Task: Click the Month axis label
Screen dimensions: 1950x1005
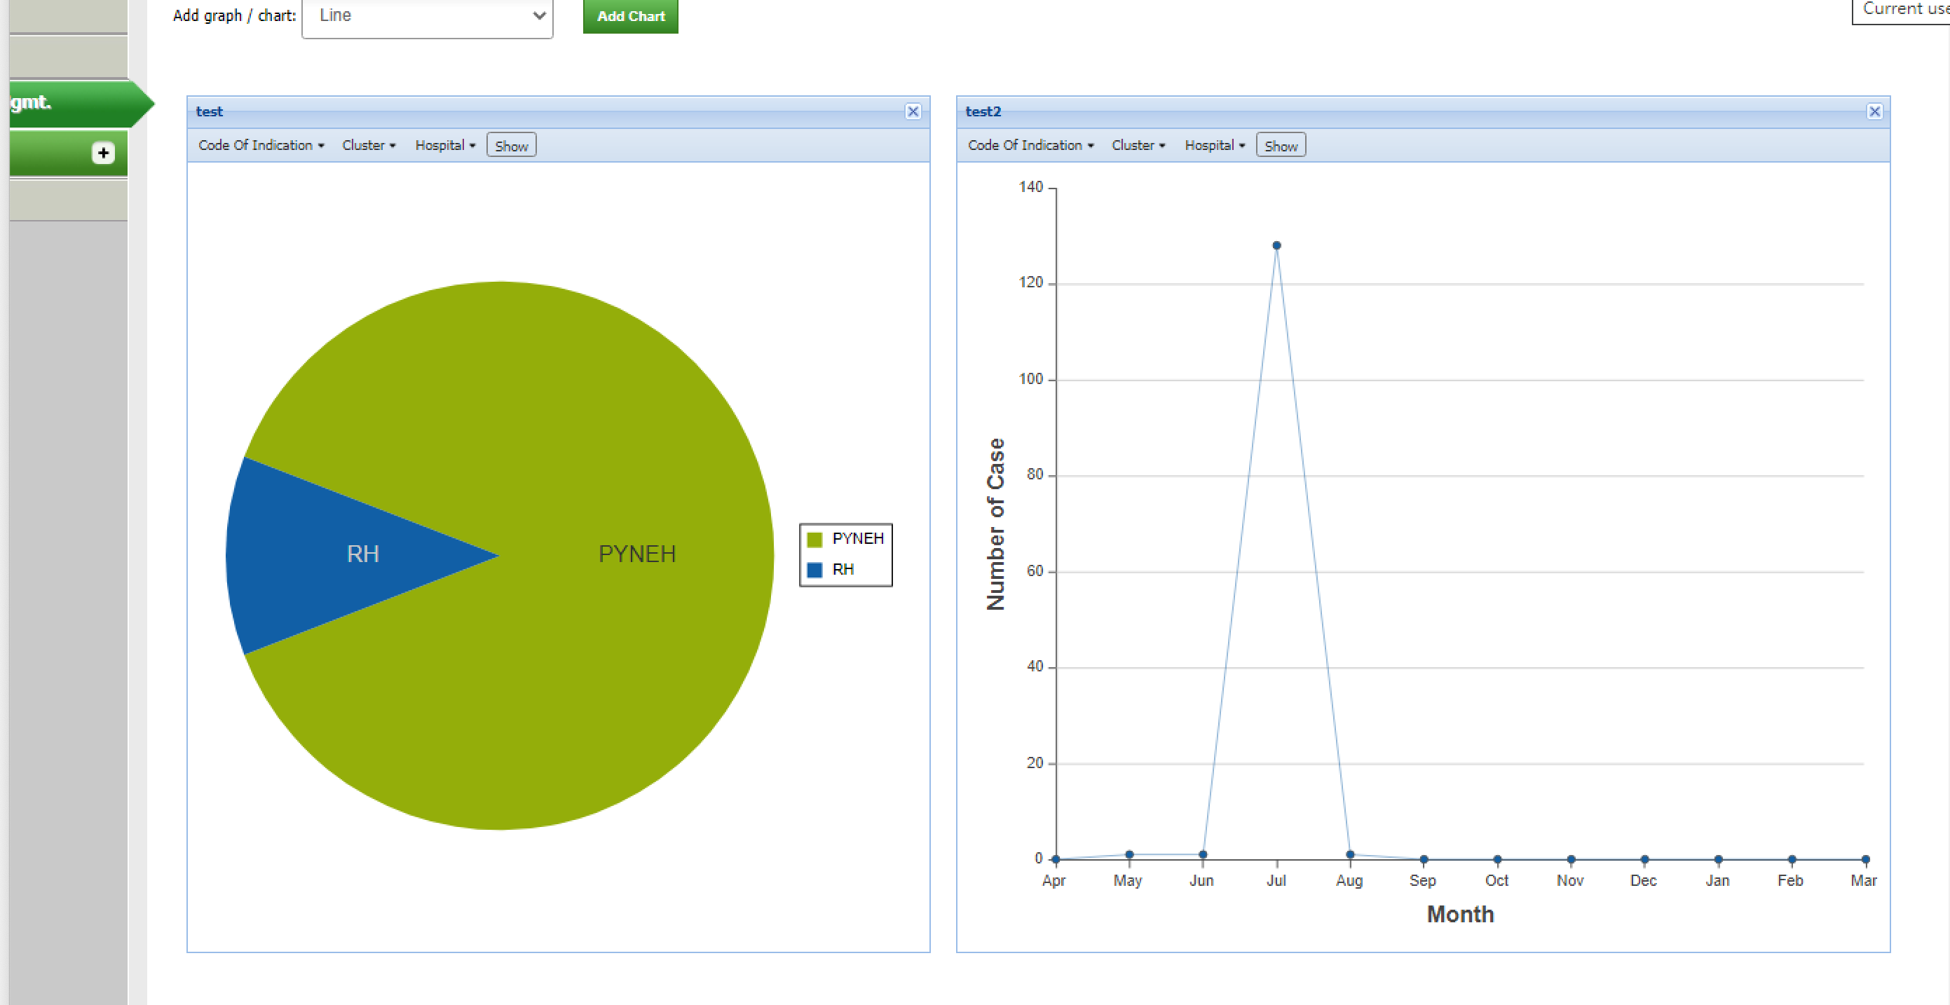Action: pos(1460,914)
